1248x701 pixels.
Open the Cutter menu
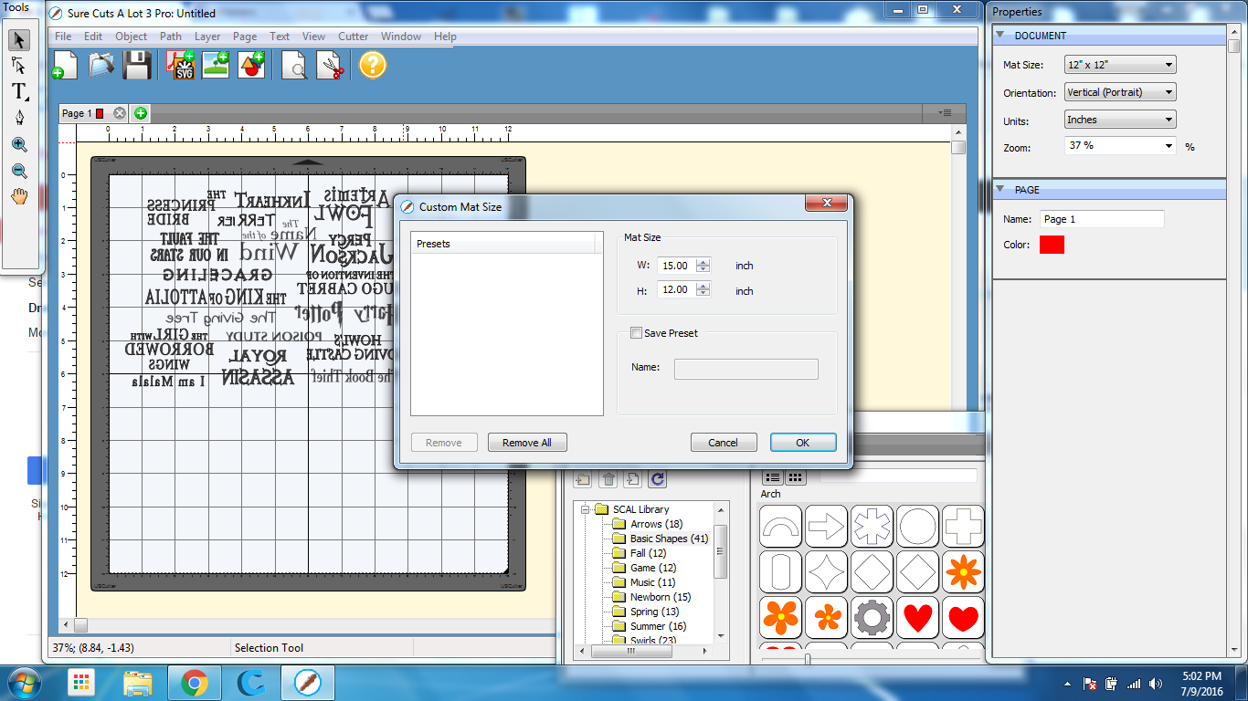click(x=353, y=37)
